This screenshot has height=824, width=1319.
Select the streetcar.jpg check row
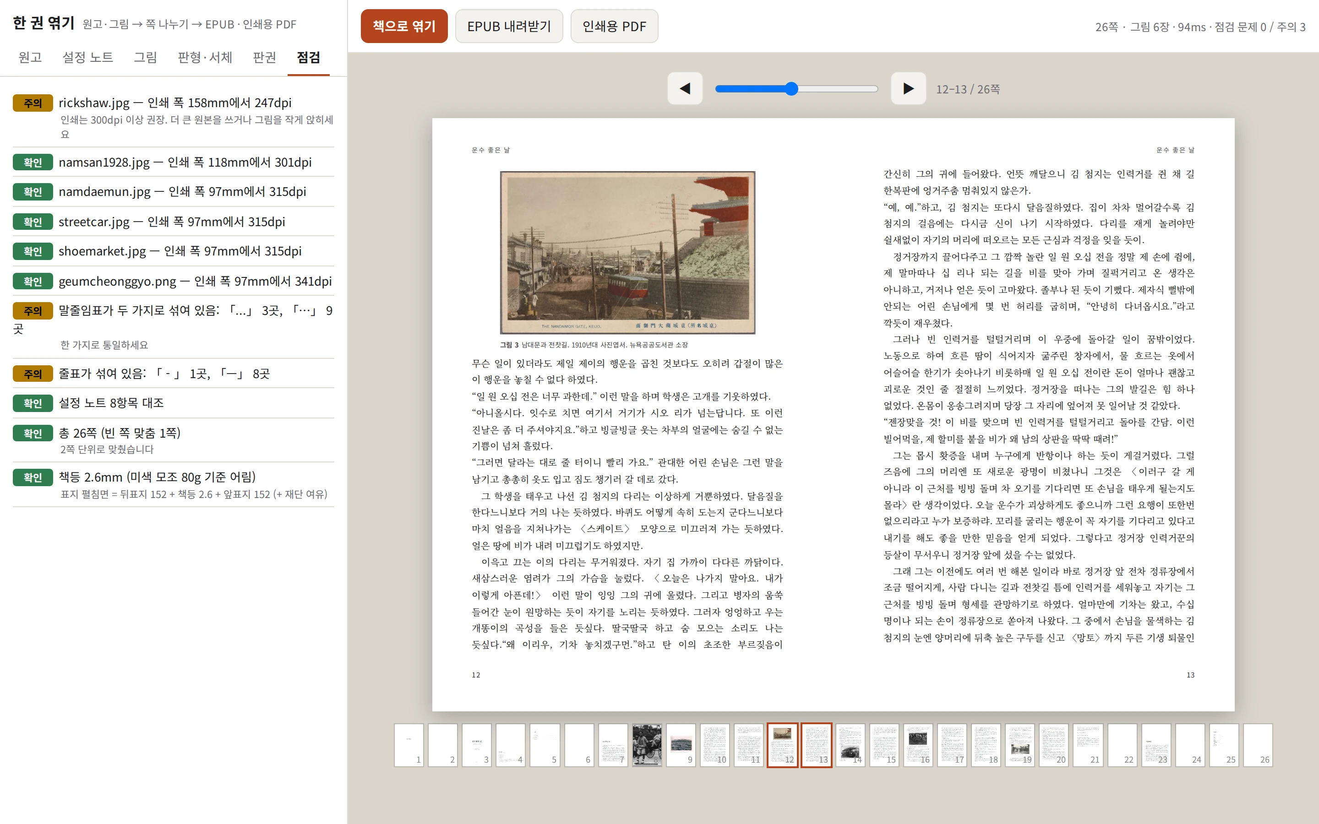tap(173, 222)
